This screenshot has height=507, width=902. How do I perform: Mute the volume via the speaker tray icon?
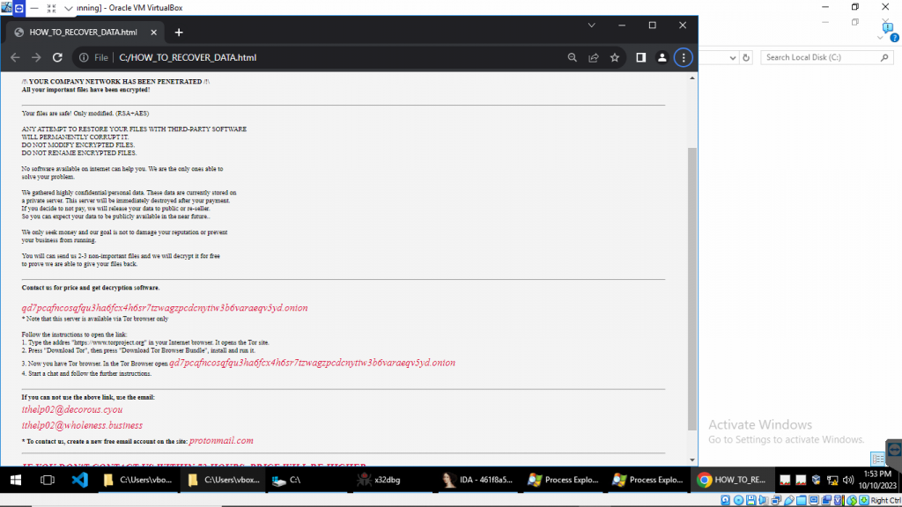847,481
